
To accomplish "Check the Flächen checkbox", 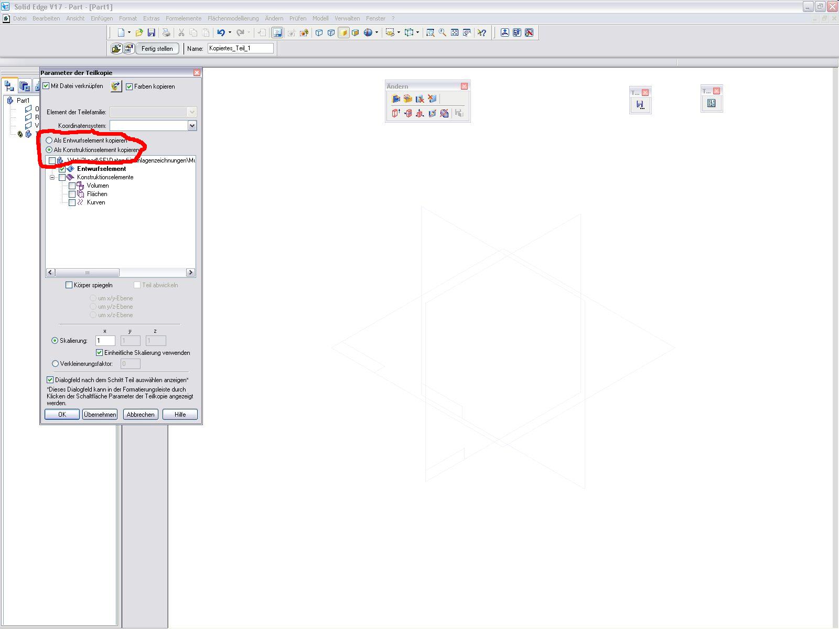I will coord(72,194).
